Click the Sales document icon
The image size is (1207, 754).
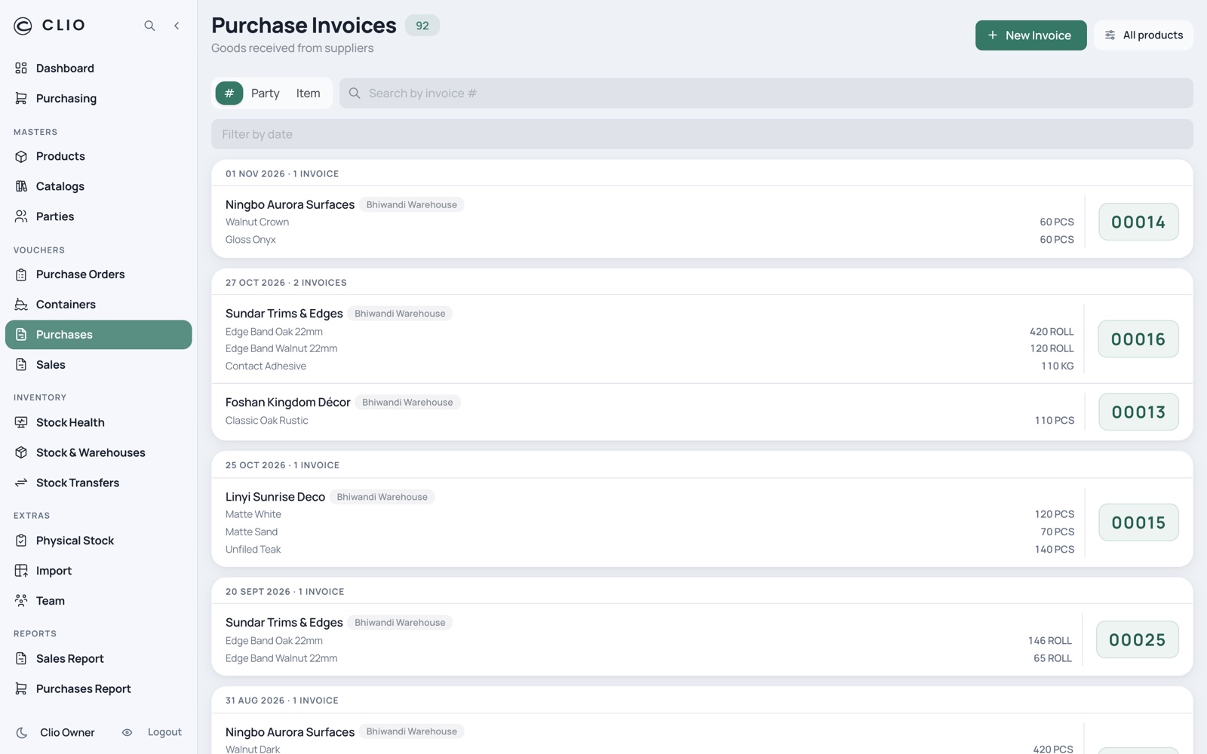tap(21, 365)
